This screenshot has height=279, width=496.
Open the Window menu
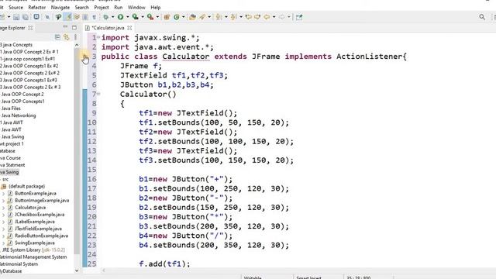pos(136,7)
